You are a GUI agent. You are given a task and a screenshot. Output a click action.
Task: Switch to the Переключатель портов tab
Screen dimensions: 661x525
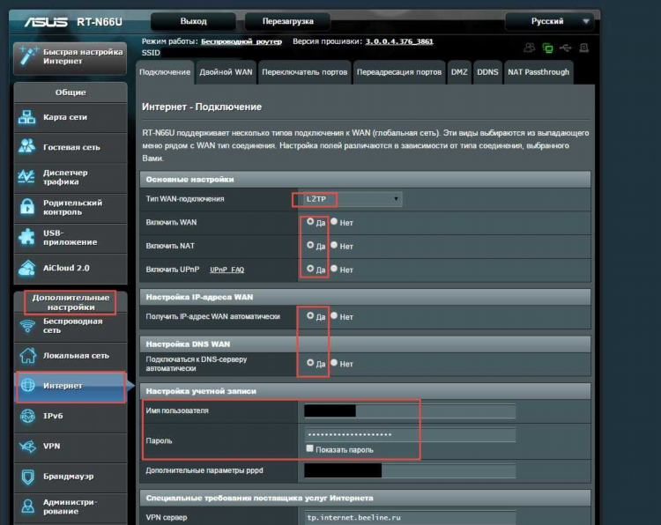coord(304,72)
